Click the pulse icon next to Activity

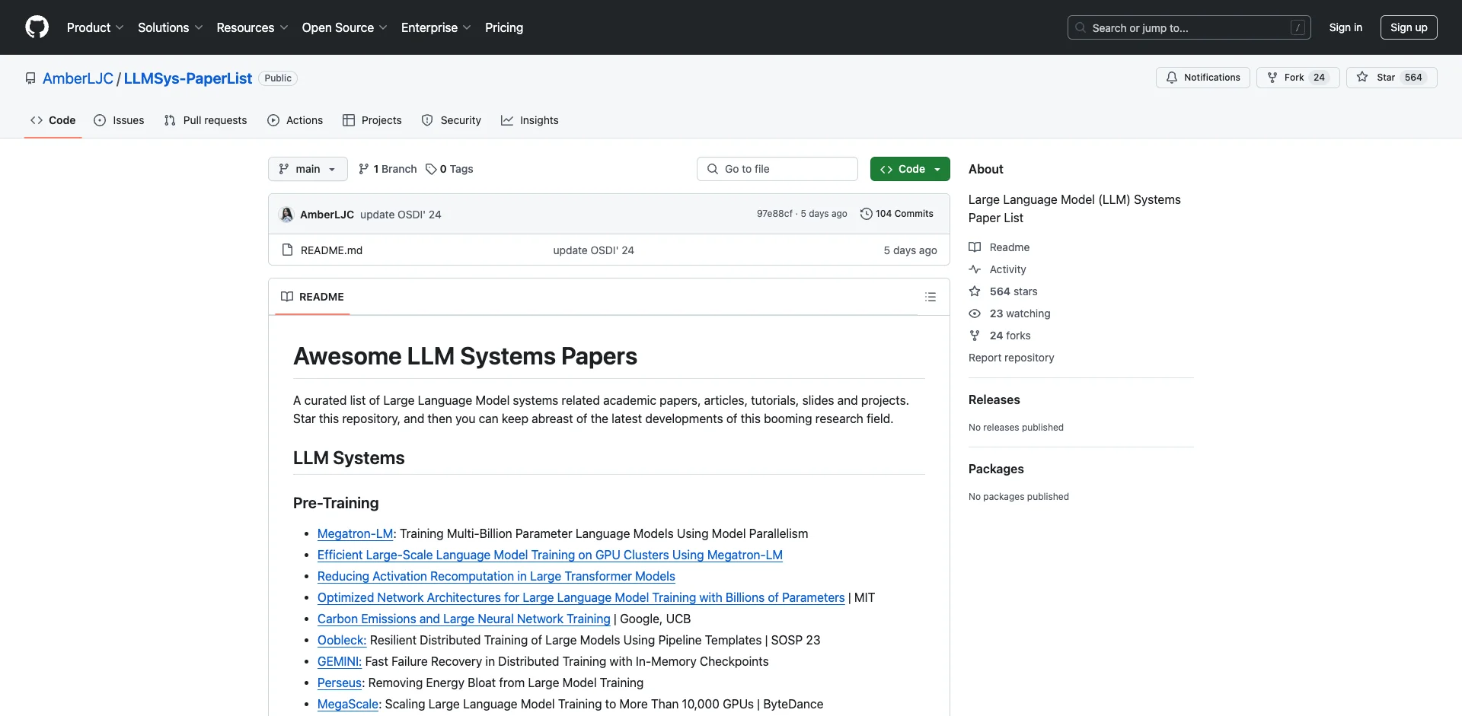[x=975, y=269]
